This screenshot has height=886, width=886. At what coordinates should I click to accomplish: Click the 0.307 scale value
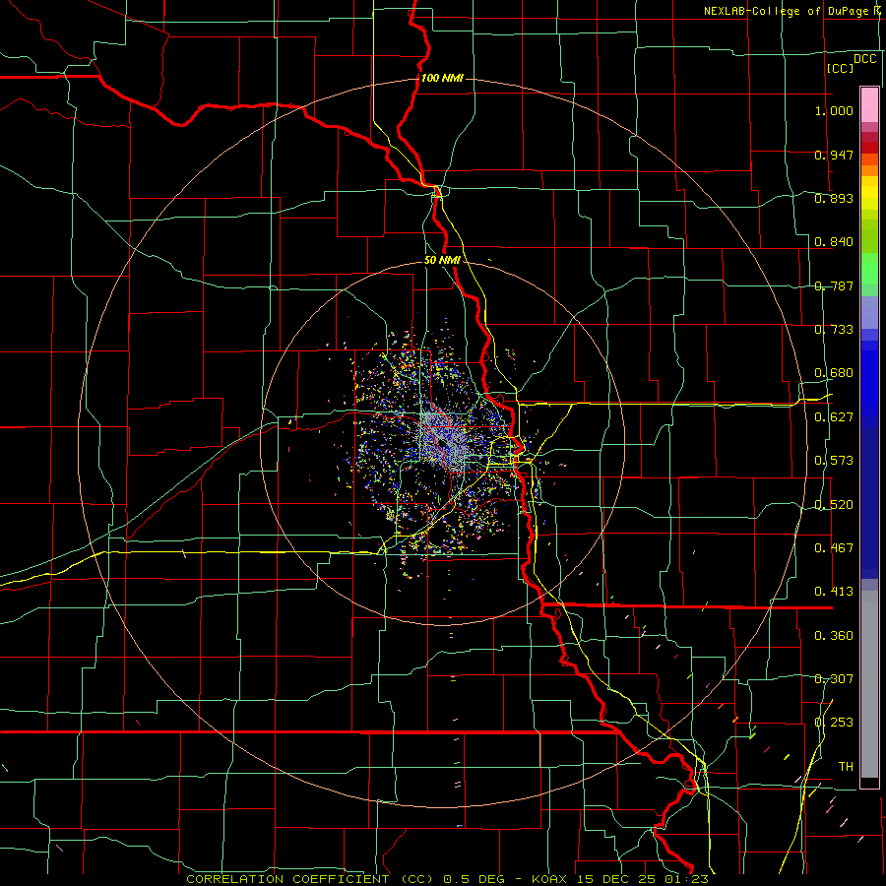click(834, 679)
